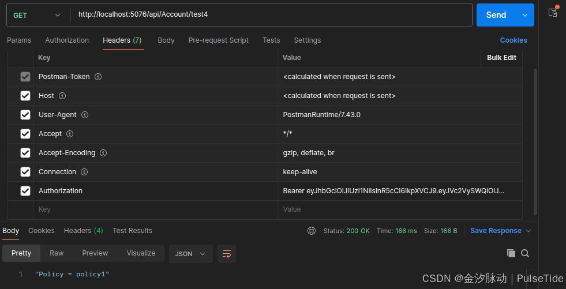The image size is (566, 289).
Task: Open the response Headers (4) tab
Action: click(x=84, y=231)
